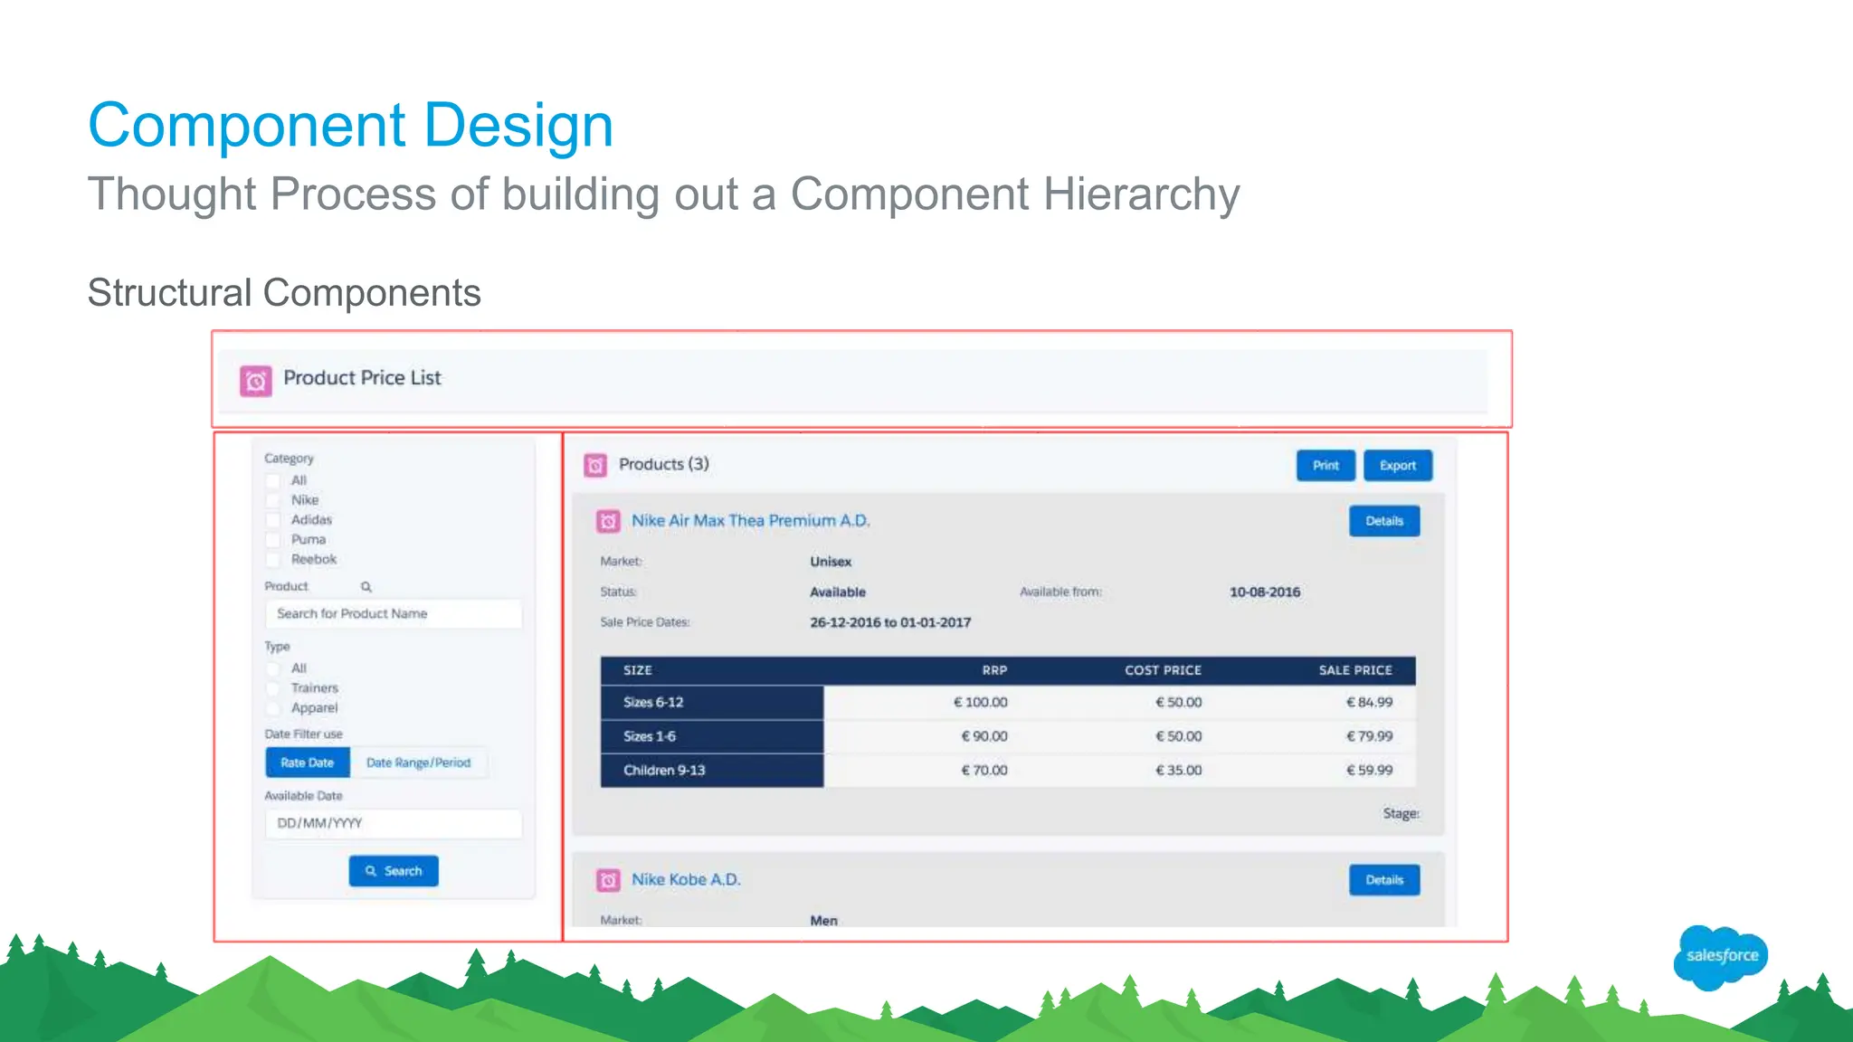Check the Nike category checkbox
The width and height of the screenshot is (1853, 1042).
pyautogui.click(x=272, y=500)
